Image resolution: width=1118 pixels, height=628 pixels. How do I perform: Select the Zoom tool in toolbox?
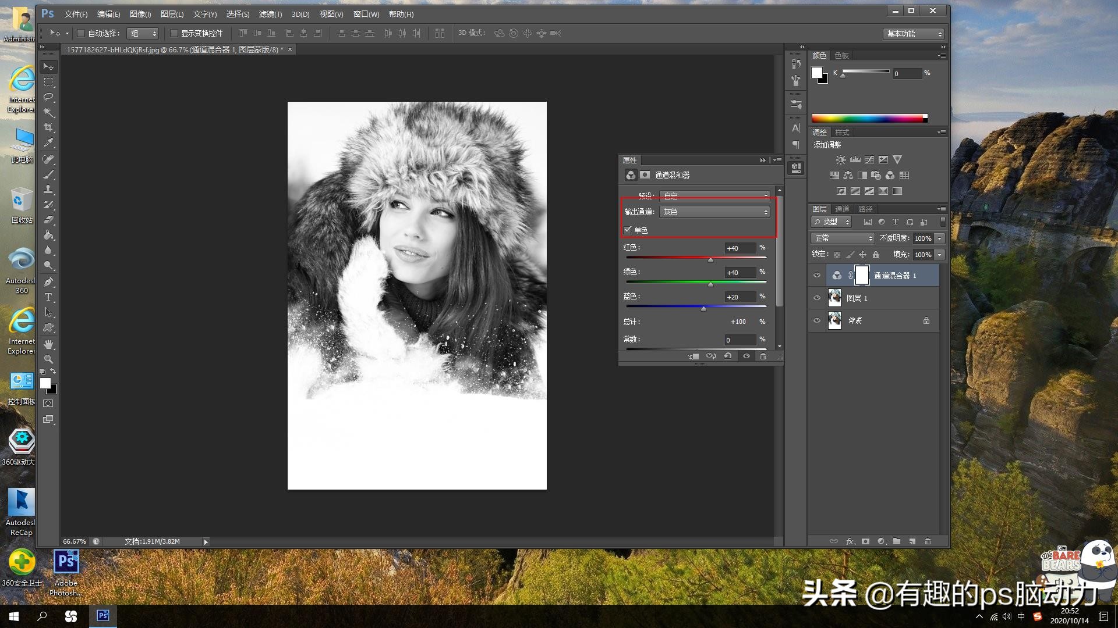[x=48, y=359]
